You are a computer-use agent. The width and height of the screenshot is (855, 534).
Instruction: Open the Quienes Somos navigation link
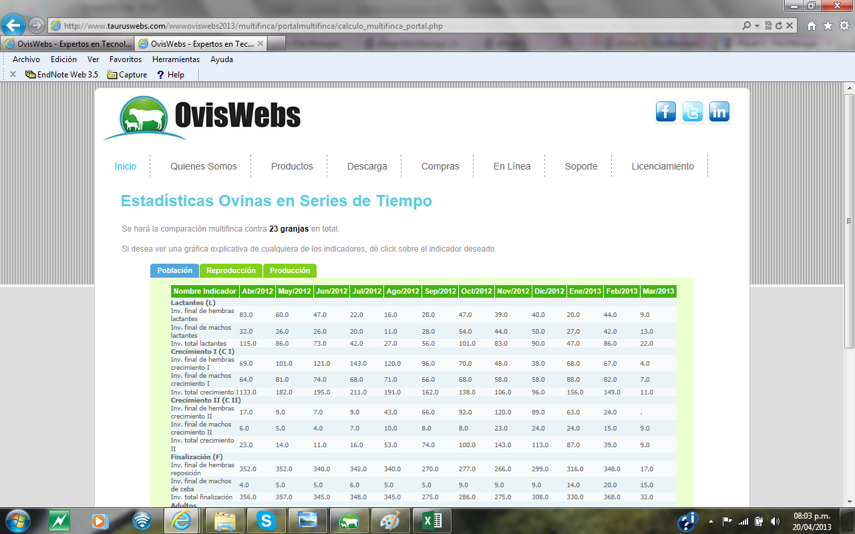[203, 166]
